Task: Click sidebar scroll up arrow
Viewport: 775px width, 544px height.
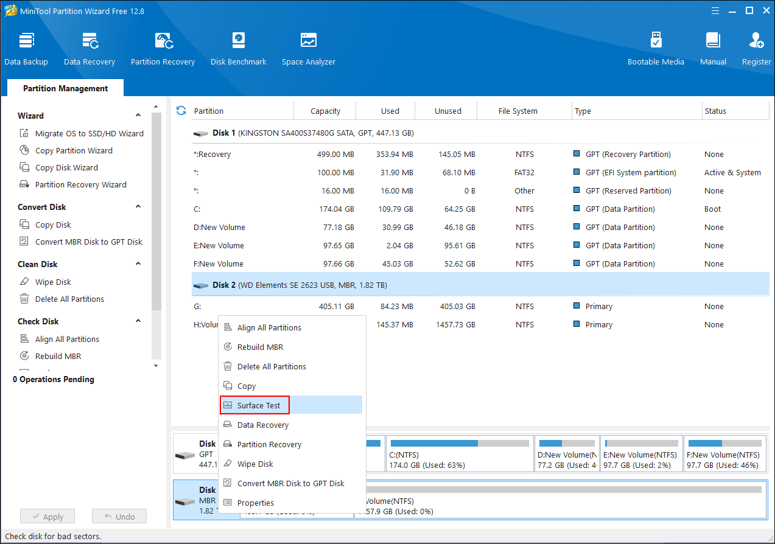Action: pos(156,107)
